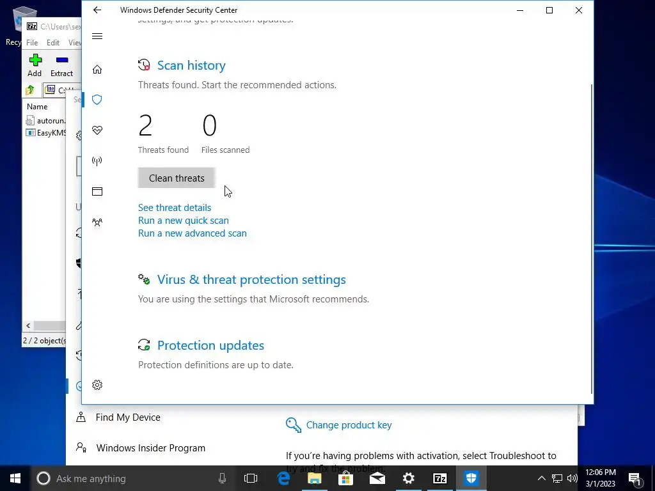Click the Scan history clock icon
The image size is (655, 491).
click(144, 65)
